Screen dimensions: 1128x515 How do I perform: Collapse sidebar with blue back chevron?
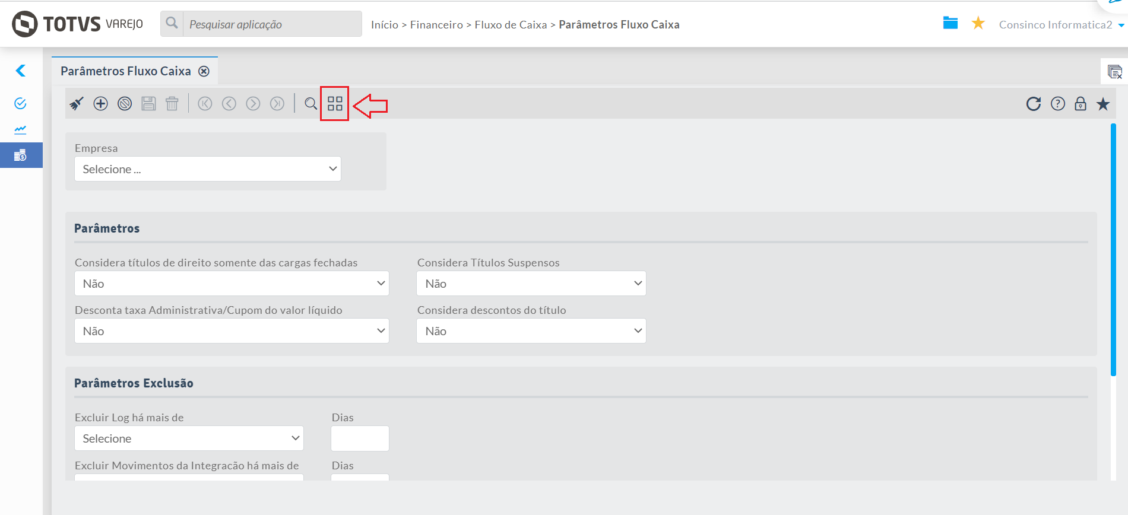(21, 71)
